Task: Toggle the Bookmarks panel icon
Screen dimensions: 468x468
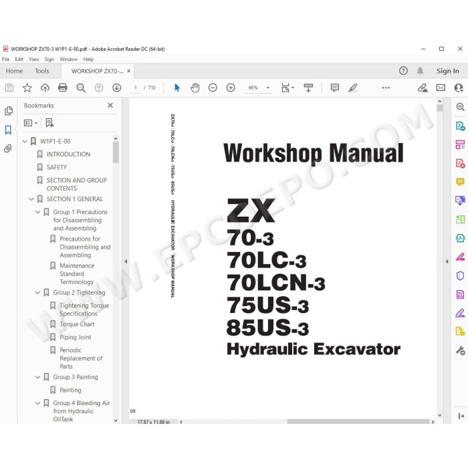Action: [x=8, y=130]
